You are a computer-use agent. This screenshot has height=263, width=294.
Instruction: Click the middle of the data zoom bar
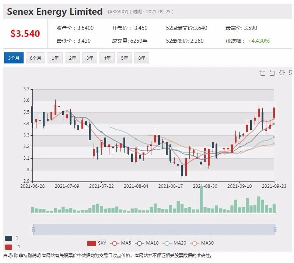click(x=154, y=229)
